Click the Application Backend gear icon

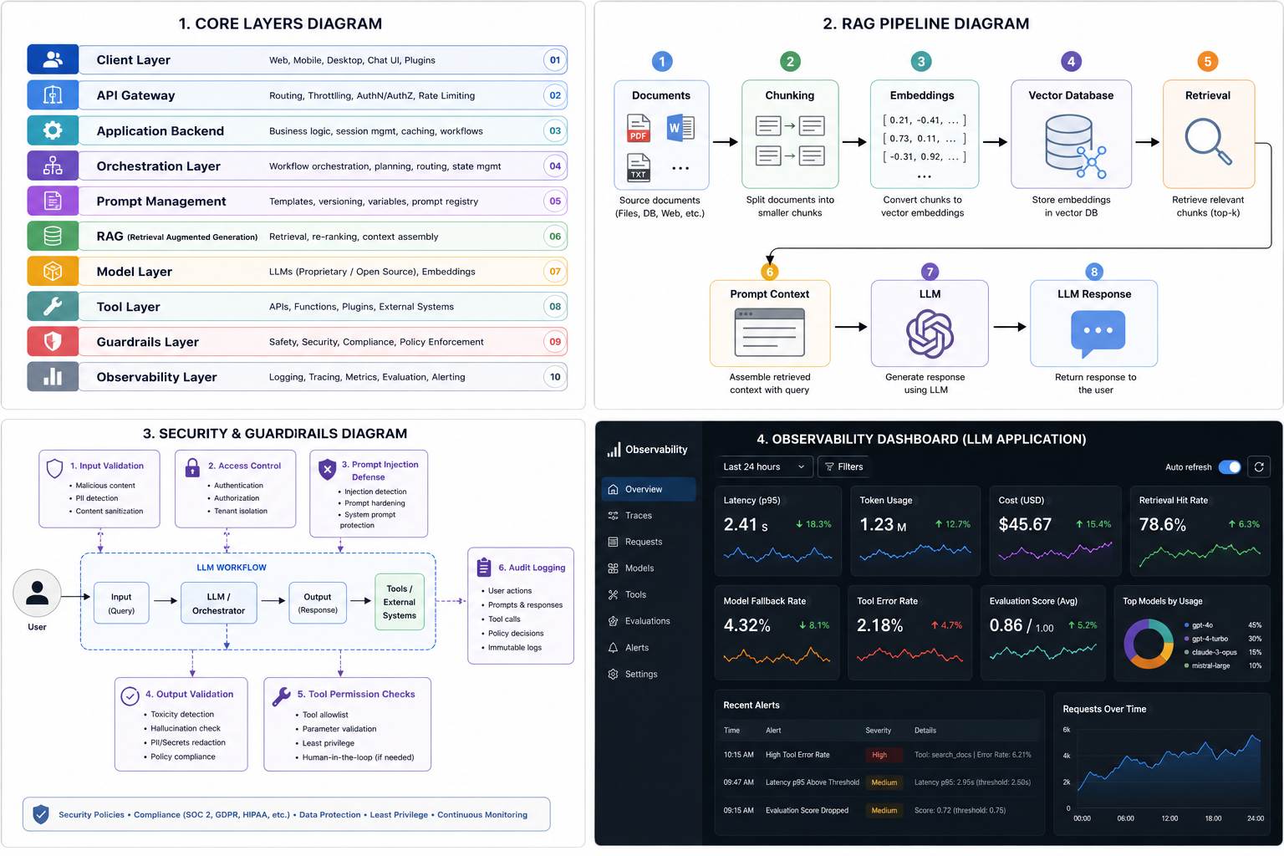[53, 130]
